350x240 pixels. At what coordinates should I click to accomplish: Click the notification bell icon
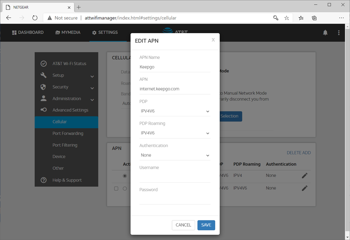[x=325, y=32]
